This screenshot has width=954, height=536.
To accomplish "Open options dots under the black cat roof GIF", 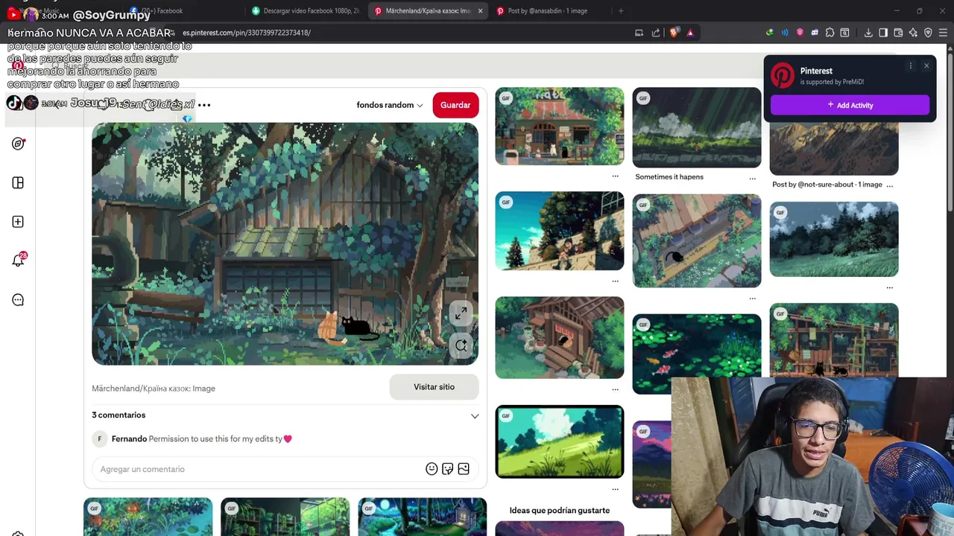I will (752, 299).
